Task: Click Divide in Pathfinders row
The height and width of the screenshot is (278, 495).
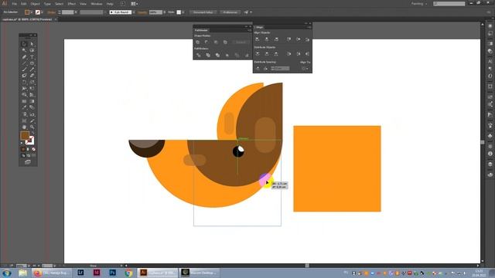Action: pyautogui.click(x=199, y=55)
